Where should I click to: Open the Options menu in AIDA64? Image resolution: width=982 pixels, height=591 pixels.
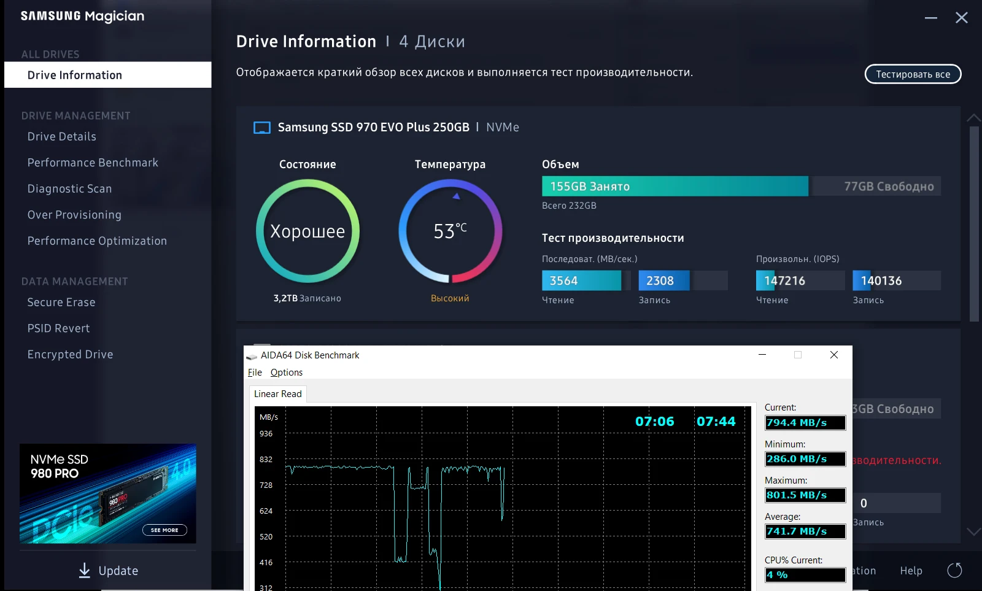click(287, 373)
